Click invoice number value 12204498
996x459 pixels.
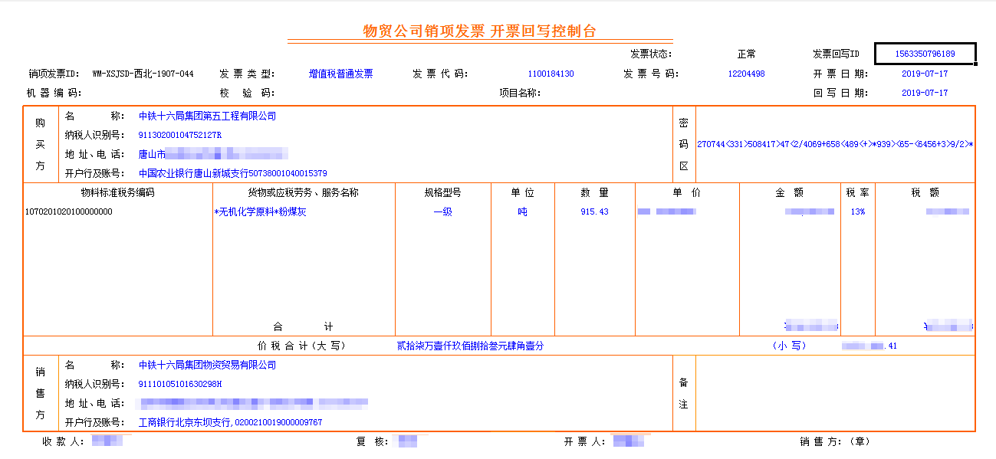coord(746,74)
